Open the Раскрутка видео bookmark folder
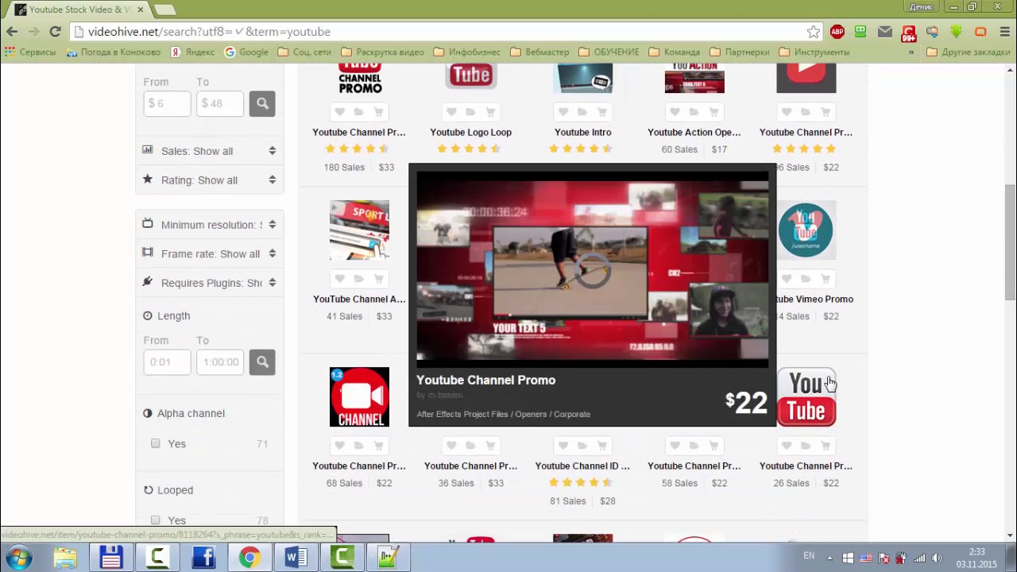Screen dimensions: 1017x572 pos(385,52)
